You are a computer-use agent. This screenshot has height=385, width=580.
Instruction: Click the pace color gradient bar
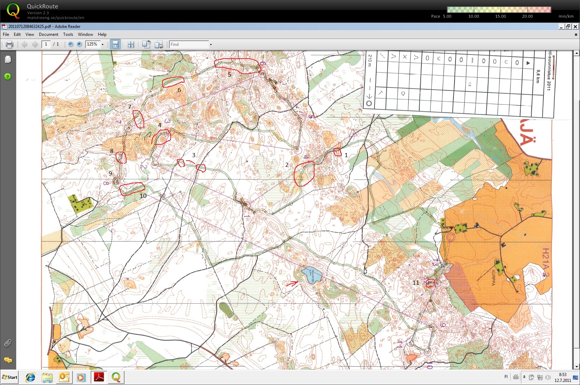pos(499,10)
